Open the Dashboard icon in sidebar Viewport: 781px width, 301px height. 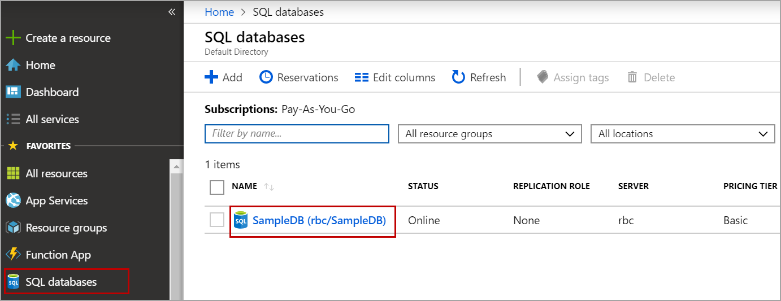[x=13, y=92]
